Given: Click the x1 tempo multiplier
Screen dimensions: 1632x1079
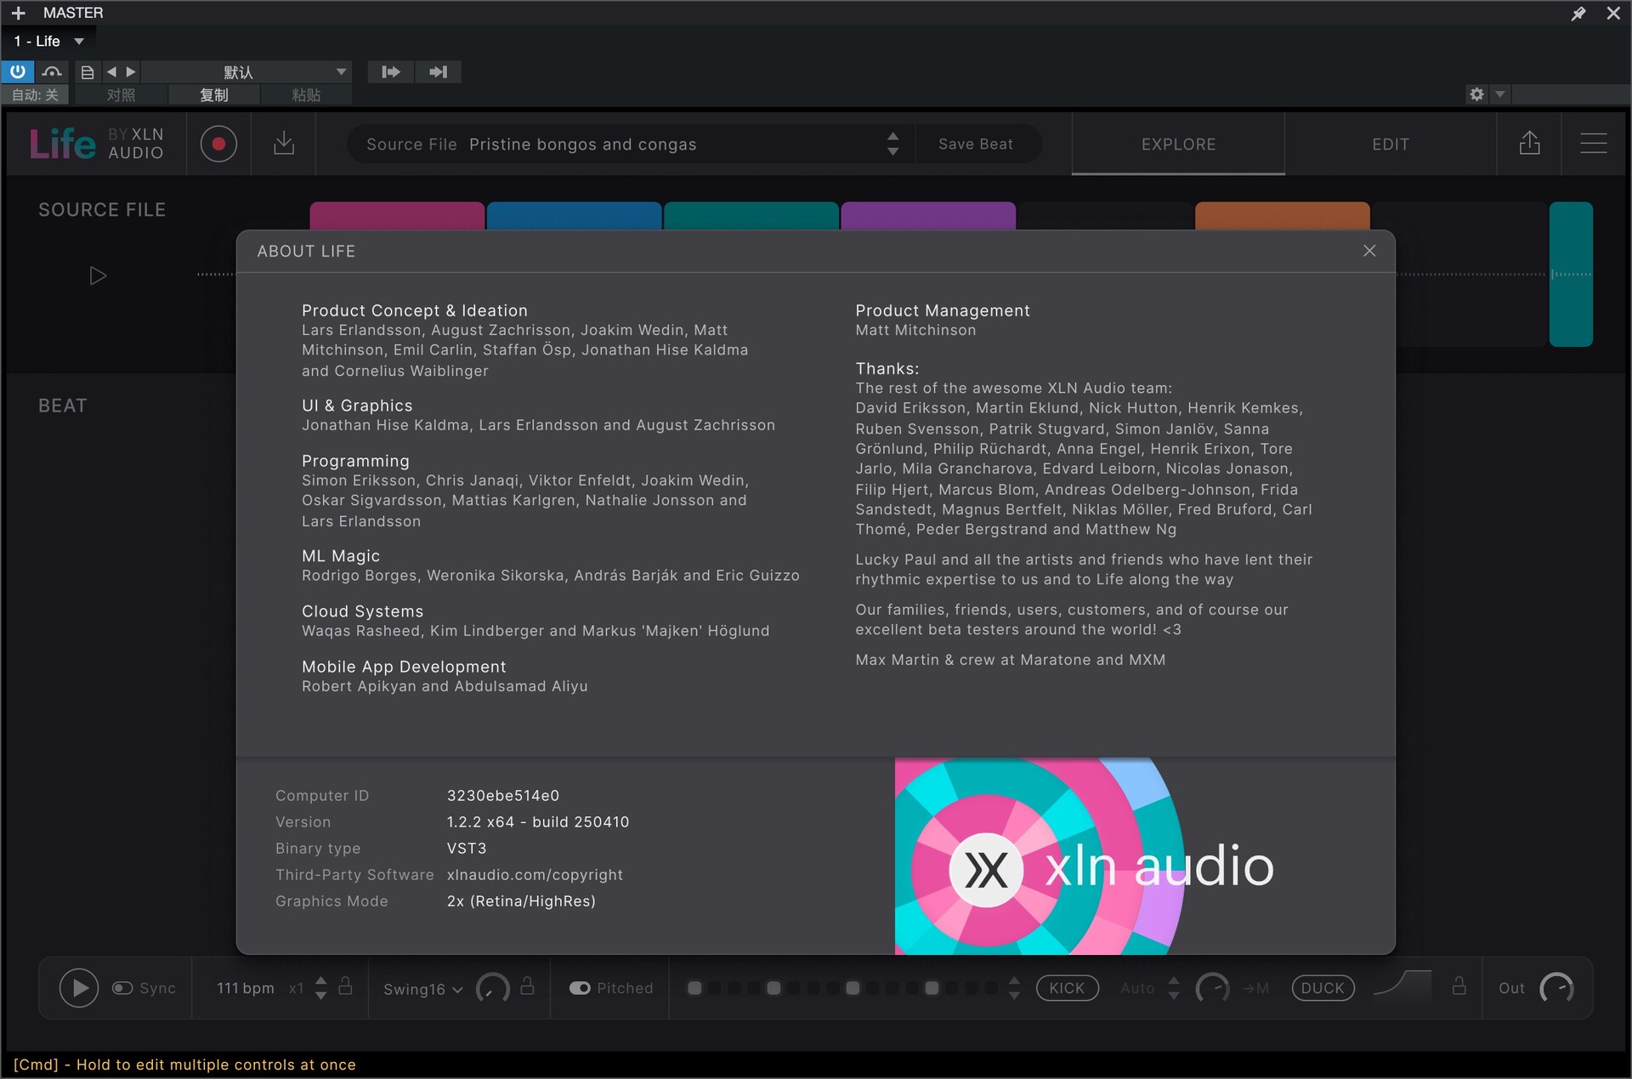Looking at the screenshot, I should click(x=296, y=988).
